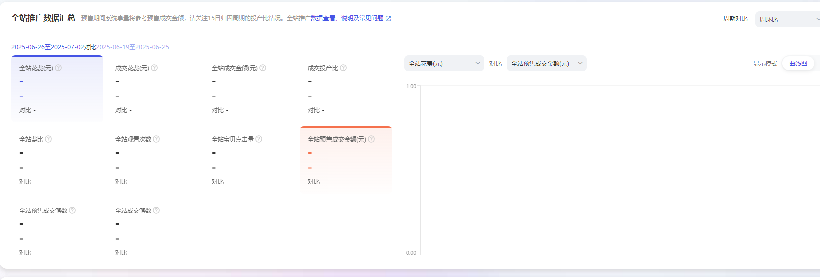Viewport: 820px width, 280px height.
Task: Open the 说明及常见问题 link
Action: click(x=362, y=18)
